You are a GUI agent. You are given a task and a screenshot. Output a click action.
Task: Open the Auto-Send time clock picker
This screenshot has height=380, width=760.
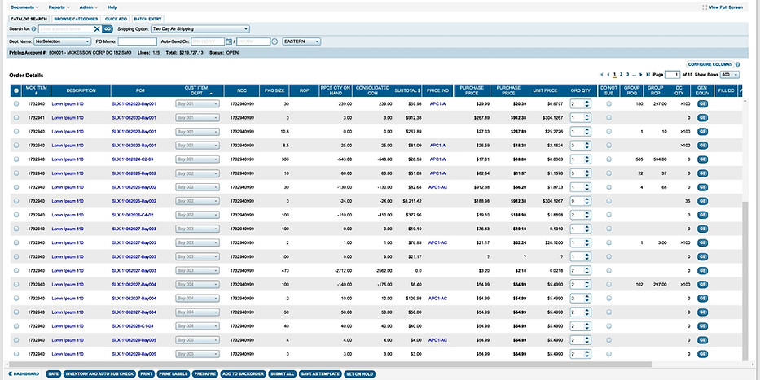(275, 41)
